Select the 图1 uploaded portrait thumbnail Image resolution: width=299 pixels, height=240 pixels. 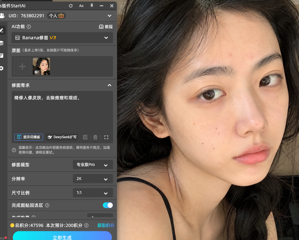[x=41, y=66]
